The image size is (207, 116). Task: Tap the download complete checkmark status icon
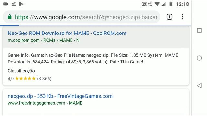14,4
